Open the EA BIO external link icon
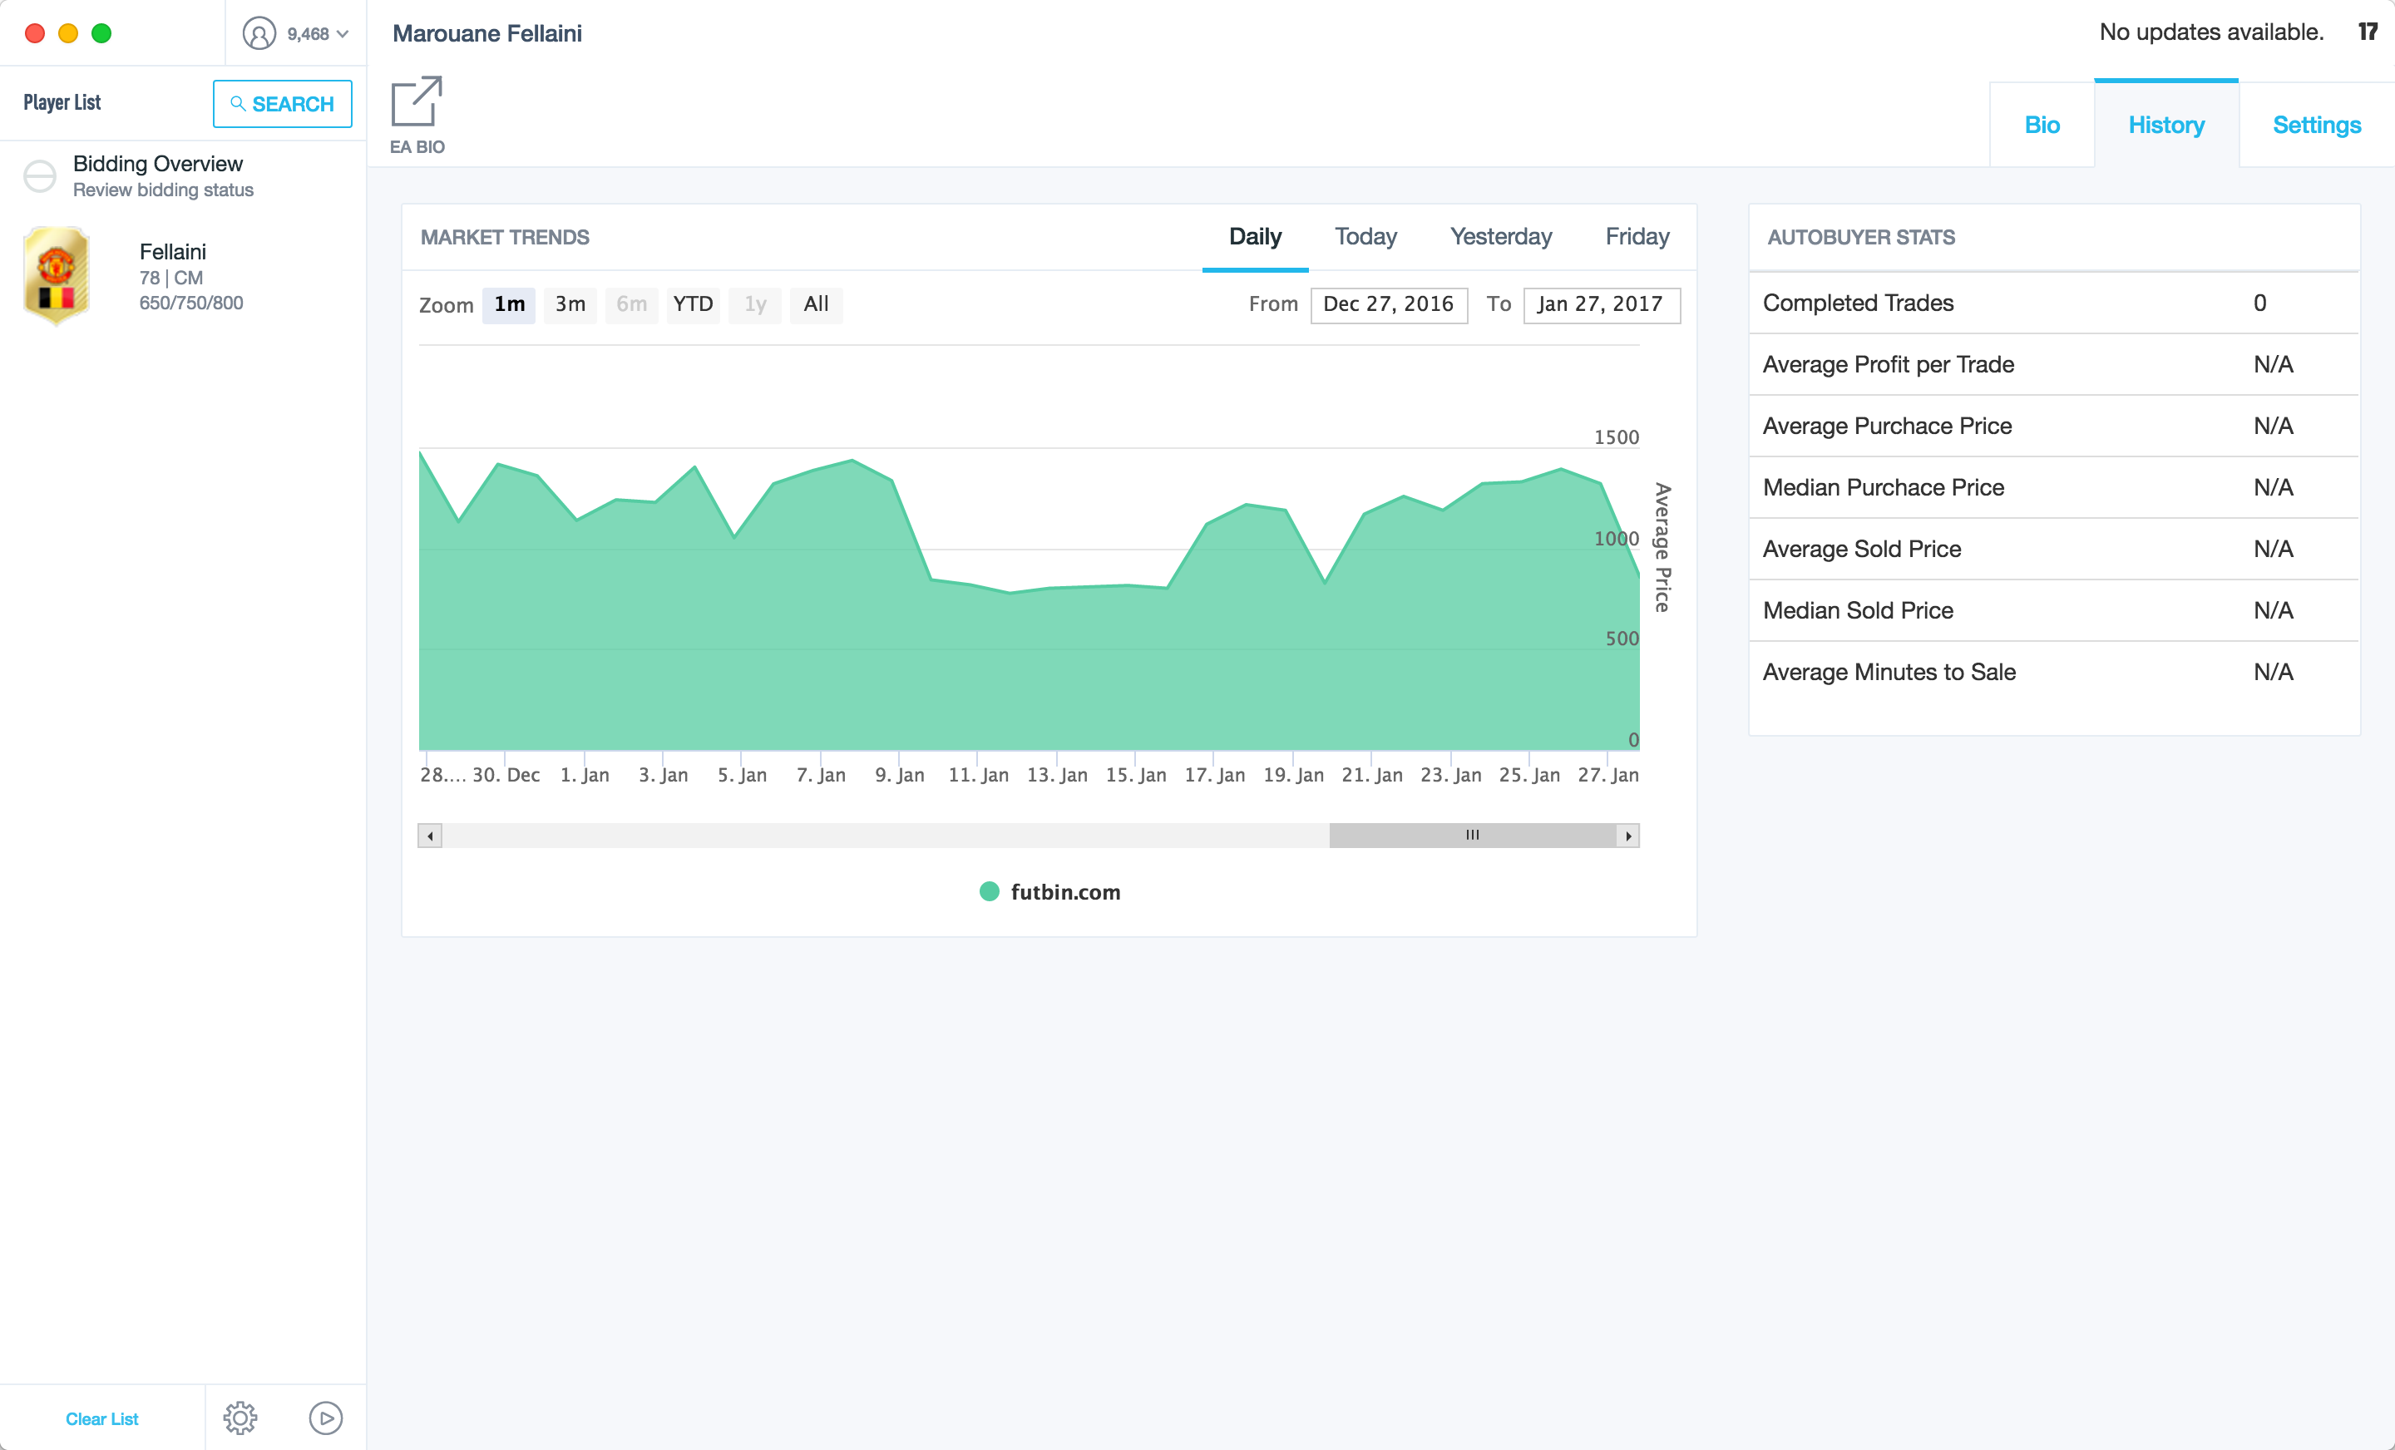 [x=416, y=101]
